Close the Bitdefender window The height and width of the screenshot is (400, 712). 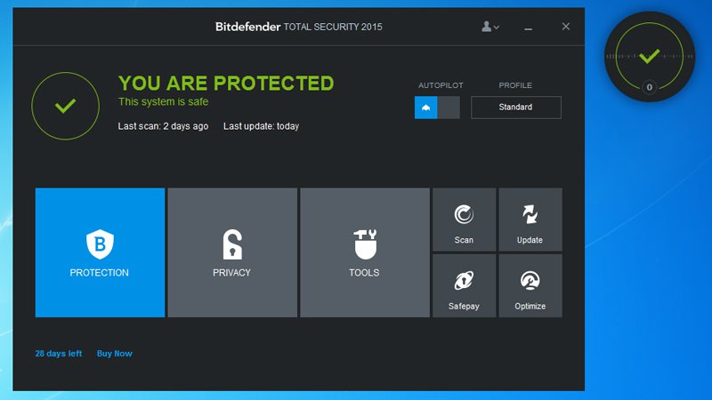[x=566, y=27]
